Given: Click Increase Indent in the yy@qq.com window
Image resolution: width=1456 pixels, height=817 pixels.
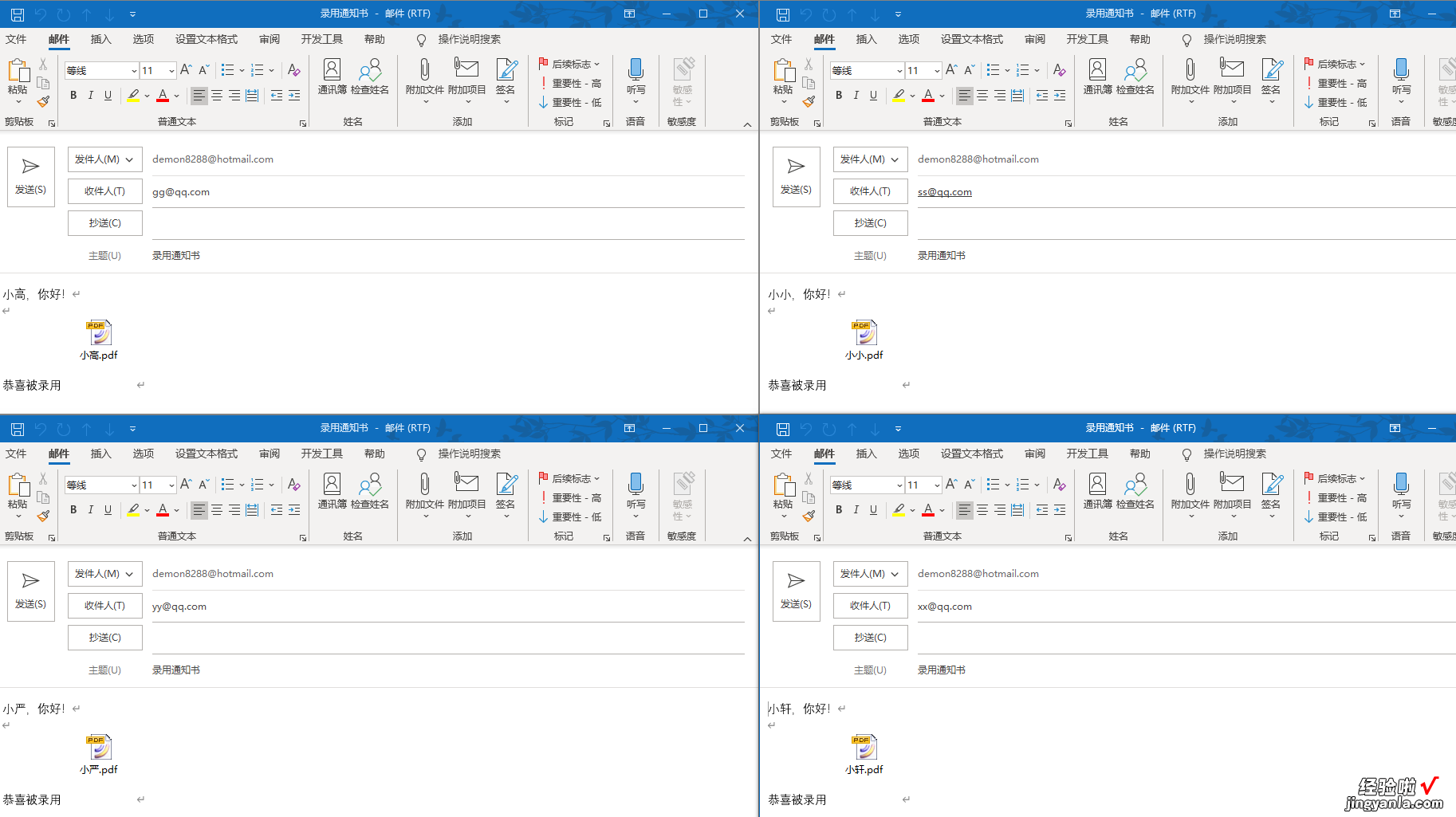Looking at the screenshot, I should 294,509.
